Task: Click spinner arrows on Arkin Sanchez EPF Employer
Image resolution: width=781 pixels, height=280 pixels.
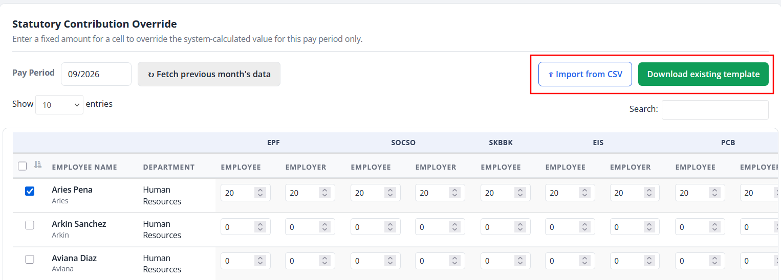Action: pyautogui.click(x=324, y=227)
